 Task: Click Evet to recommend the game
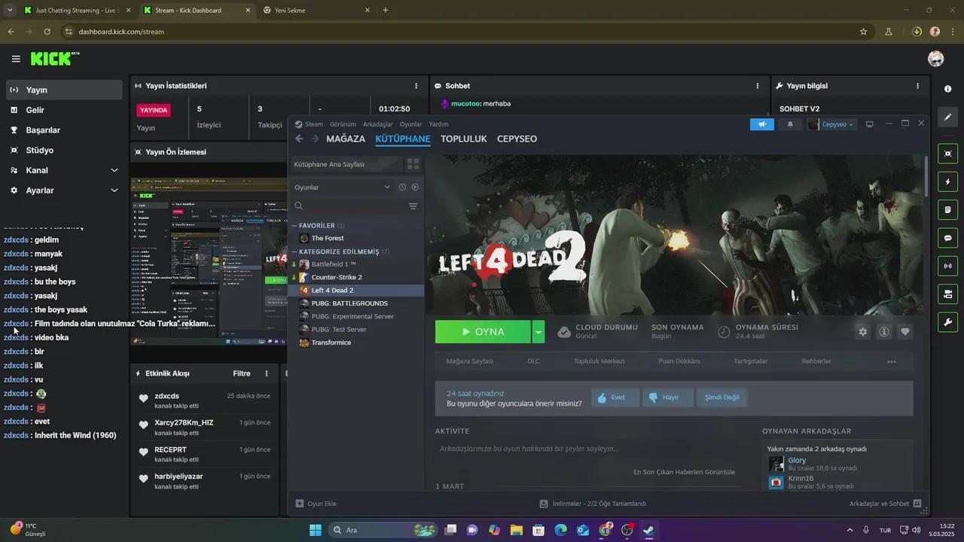(x=614, y=397)
